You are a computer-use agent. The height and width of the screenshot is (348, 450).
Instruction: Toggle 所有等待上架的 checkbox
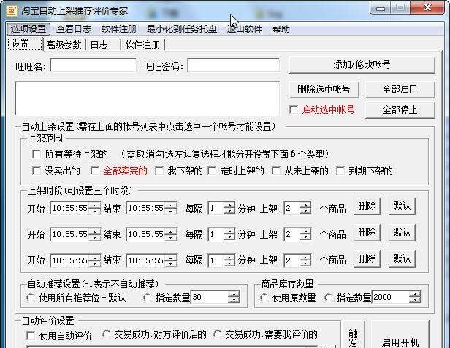coord(37,154)
